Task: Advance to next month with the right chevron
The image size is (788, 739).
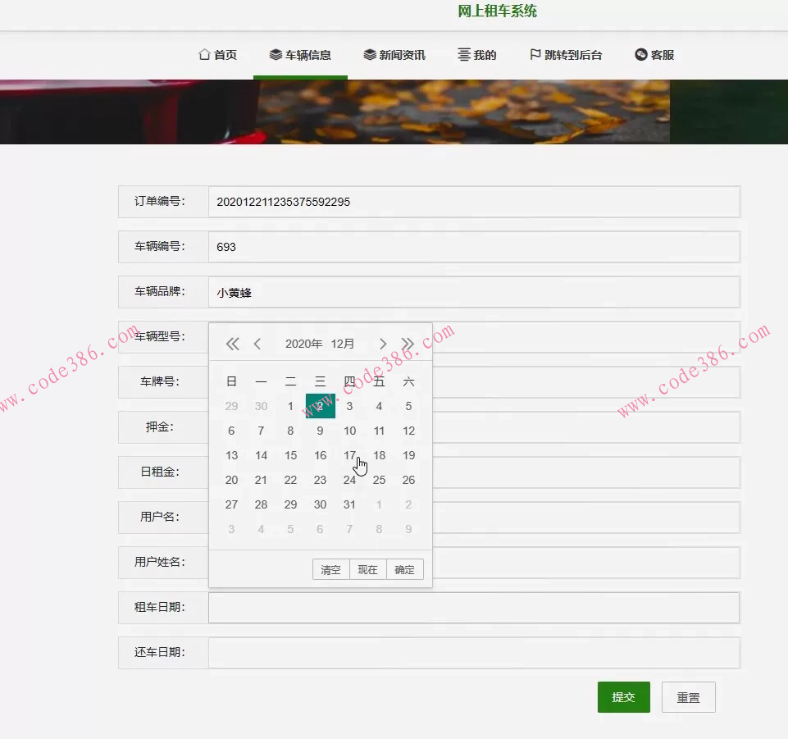Action: [382, 344]
